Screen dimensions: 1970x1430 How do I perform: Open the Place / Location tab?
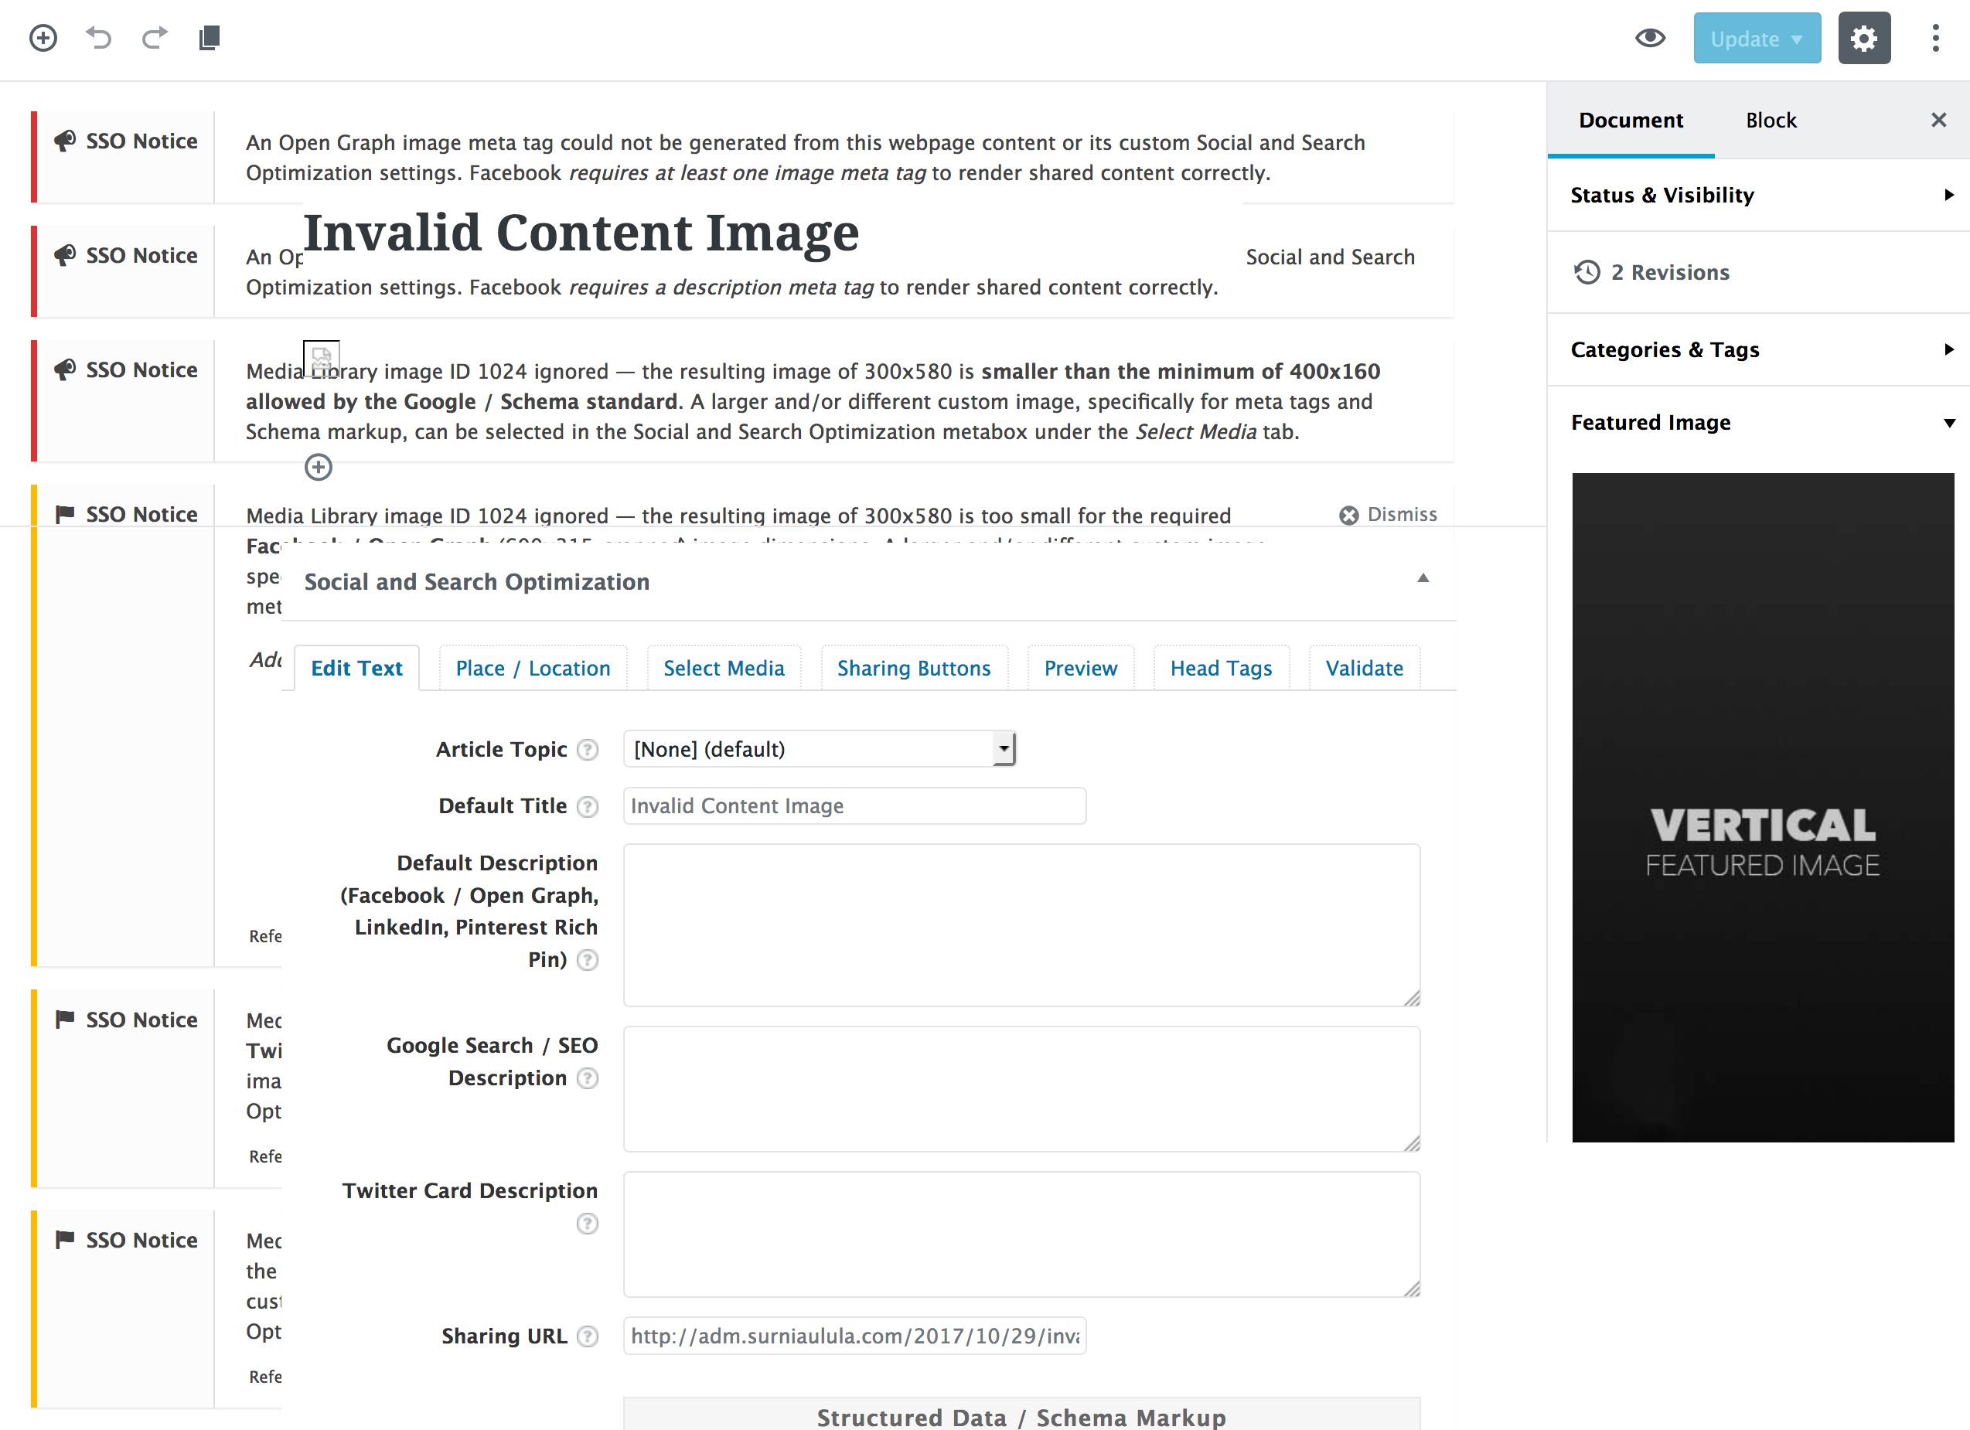tap(533, 668)
